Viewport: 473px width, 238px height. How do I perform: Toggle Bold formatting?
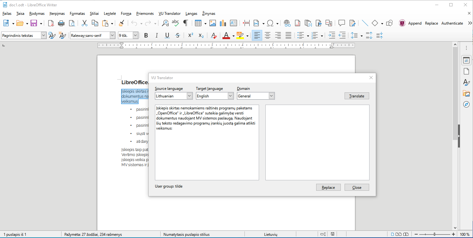[146, 36]
